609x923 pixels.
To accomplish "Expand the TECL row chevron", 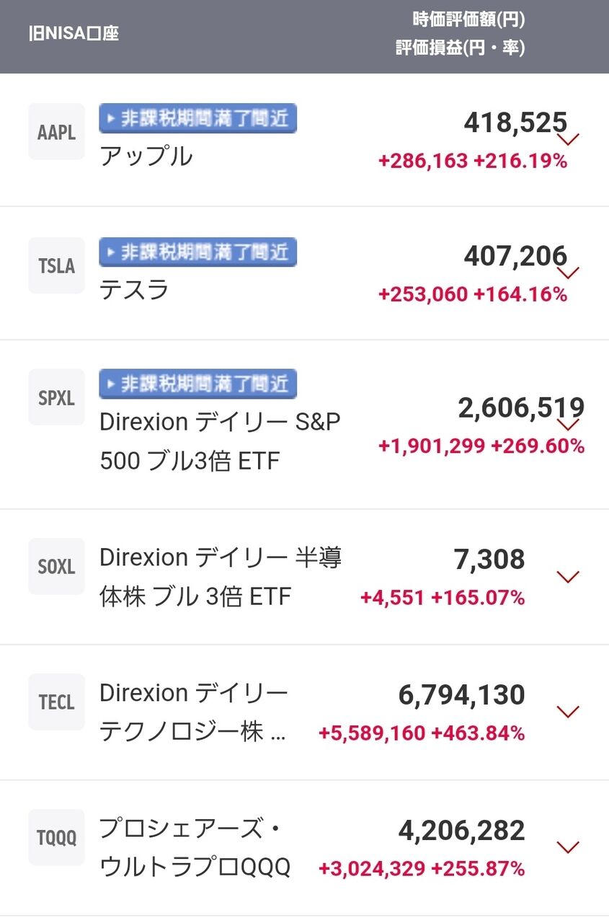I will 569,712.
